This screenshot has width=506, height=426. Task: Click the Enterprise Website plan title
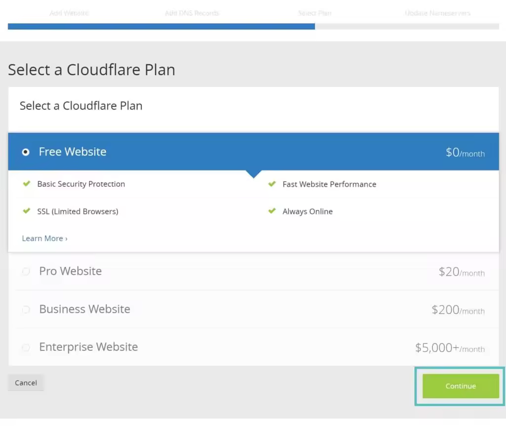88,347
